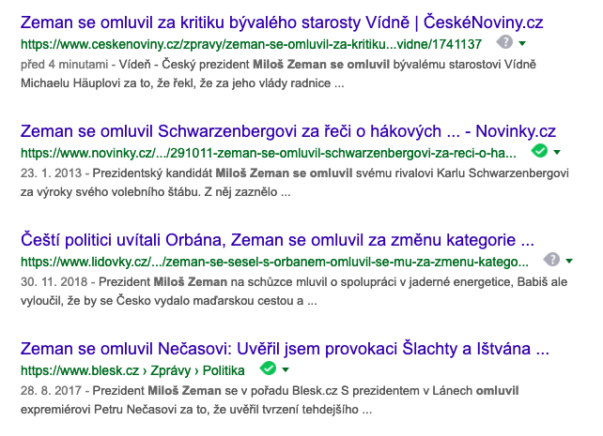The height and width of the screenshot is (436, 603).
Task: Expand dropdown arrow after ceskenoviny.cz URL
Action: click(x=522, y=43)
